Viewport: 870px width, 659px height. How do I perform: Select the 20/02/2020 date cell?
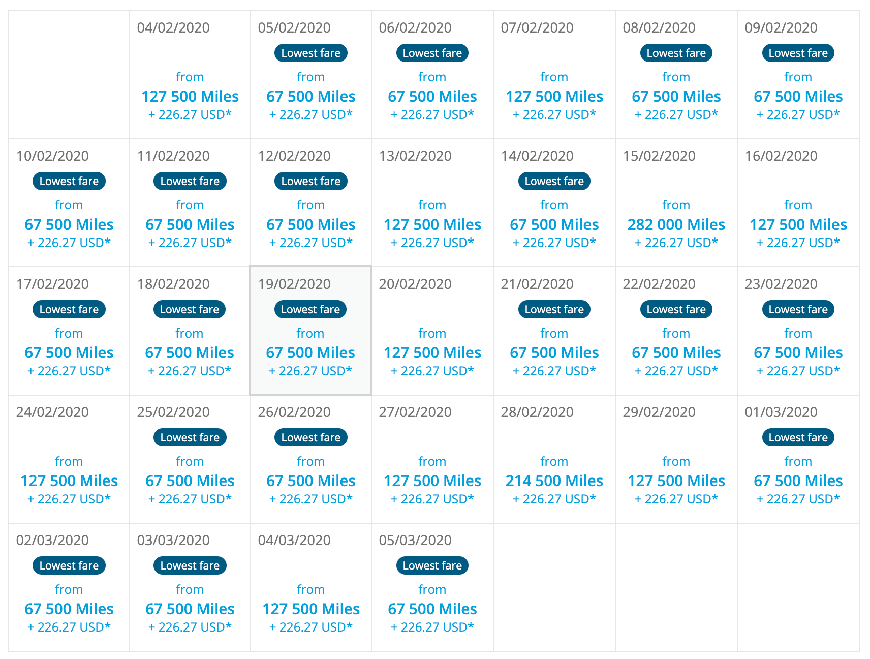tap(432, 332)
